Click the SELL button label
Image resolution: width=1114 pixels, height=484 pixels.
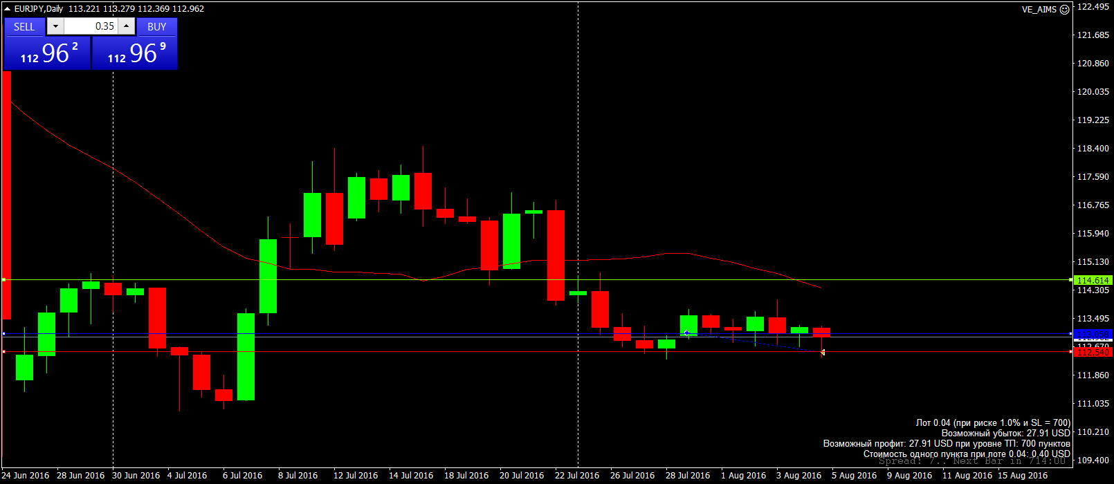click(x=24, y=26)
